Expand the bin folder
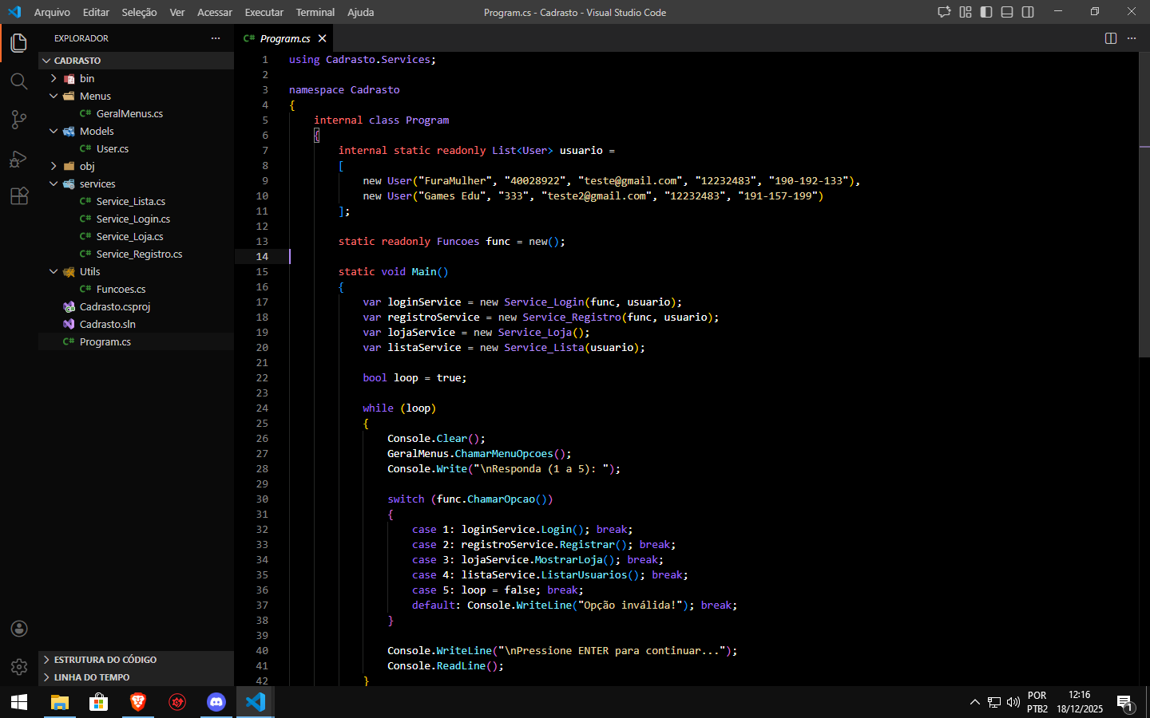The height and width of the screenshot is (718, 1150). [136, 78]
